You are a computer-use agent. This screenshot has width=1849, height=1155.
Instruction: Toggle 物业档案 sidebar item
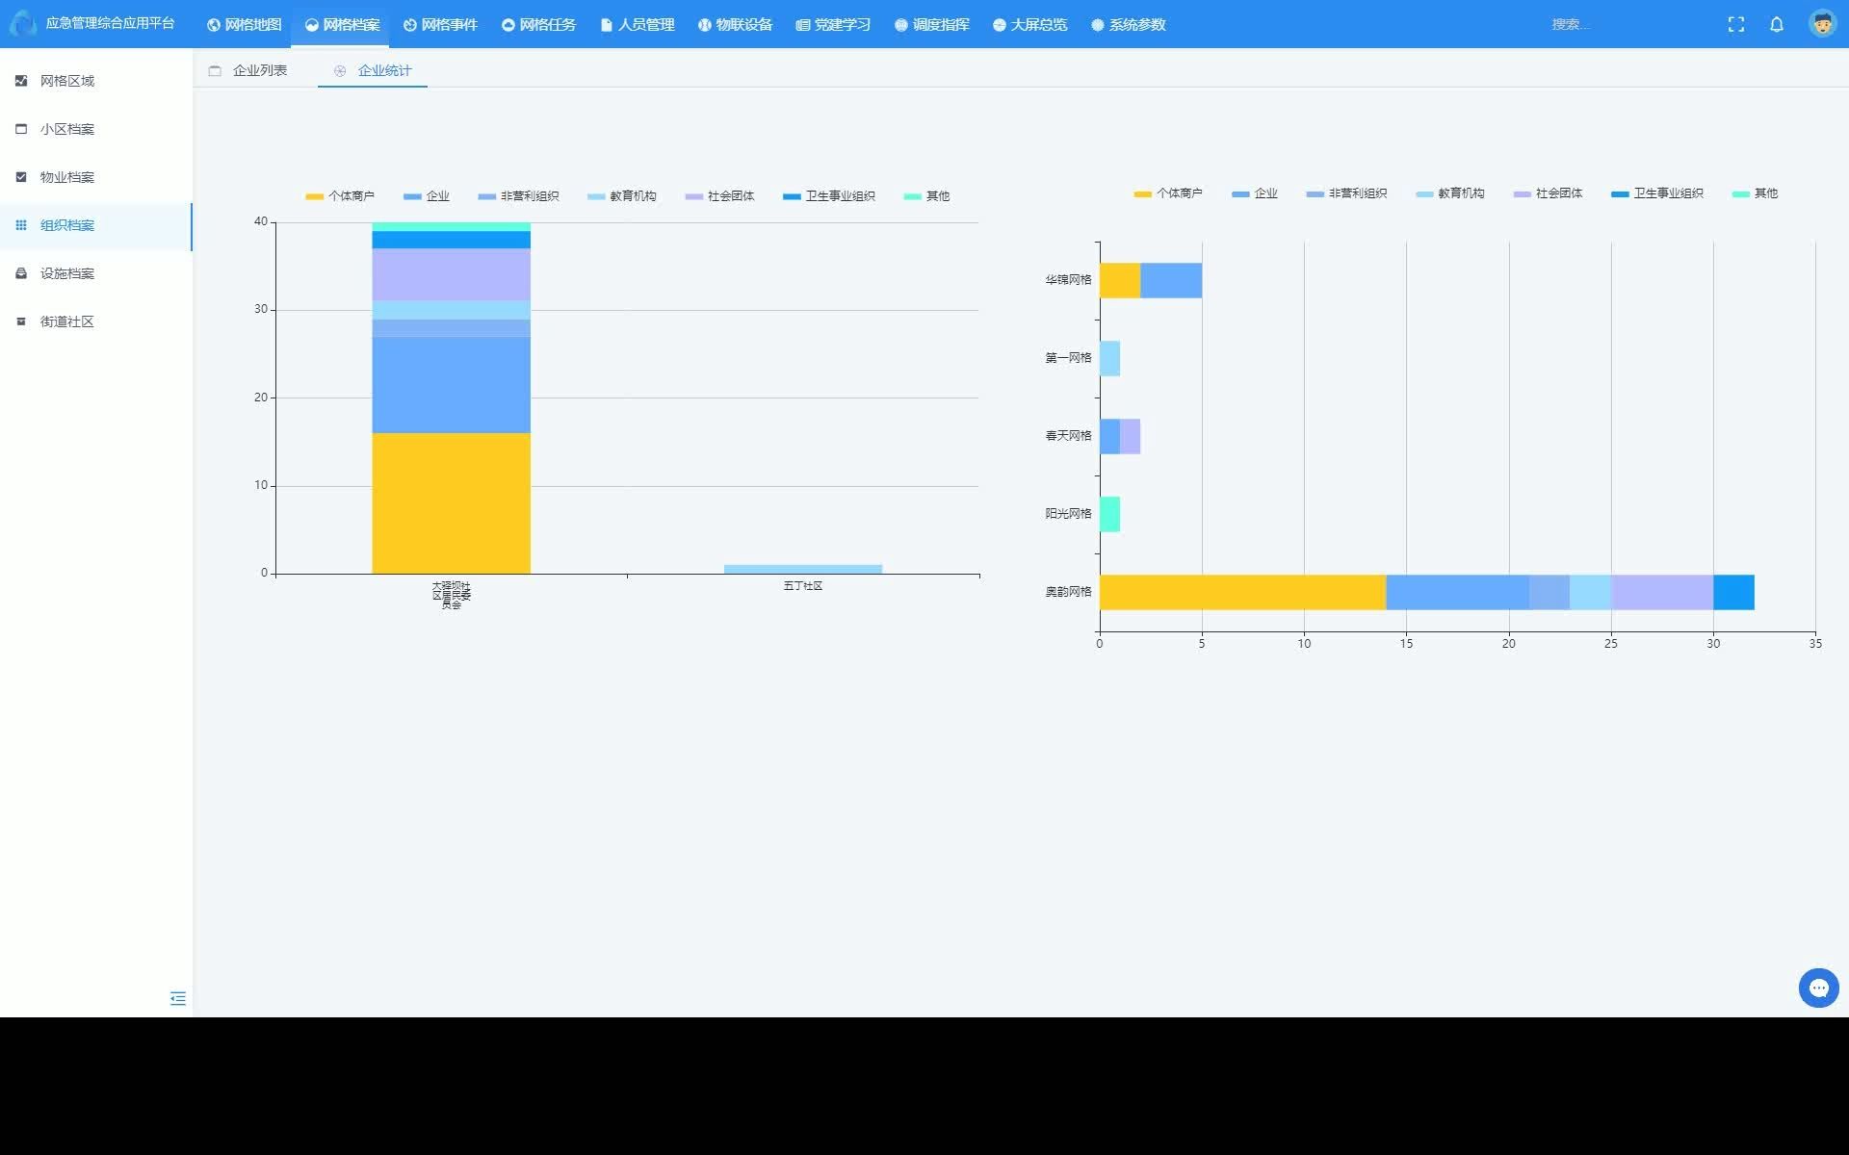[66, 177]
